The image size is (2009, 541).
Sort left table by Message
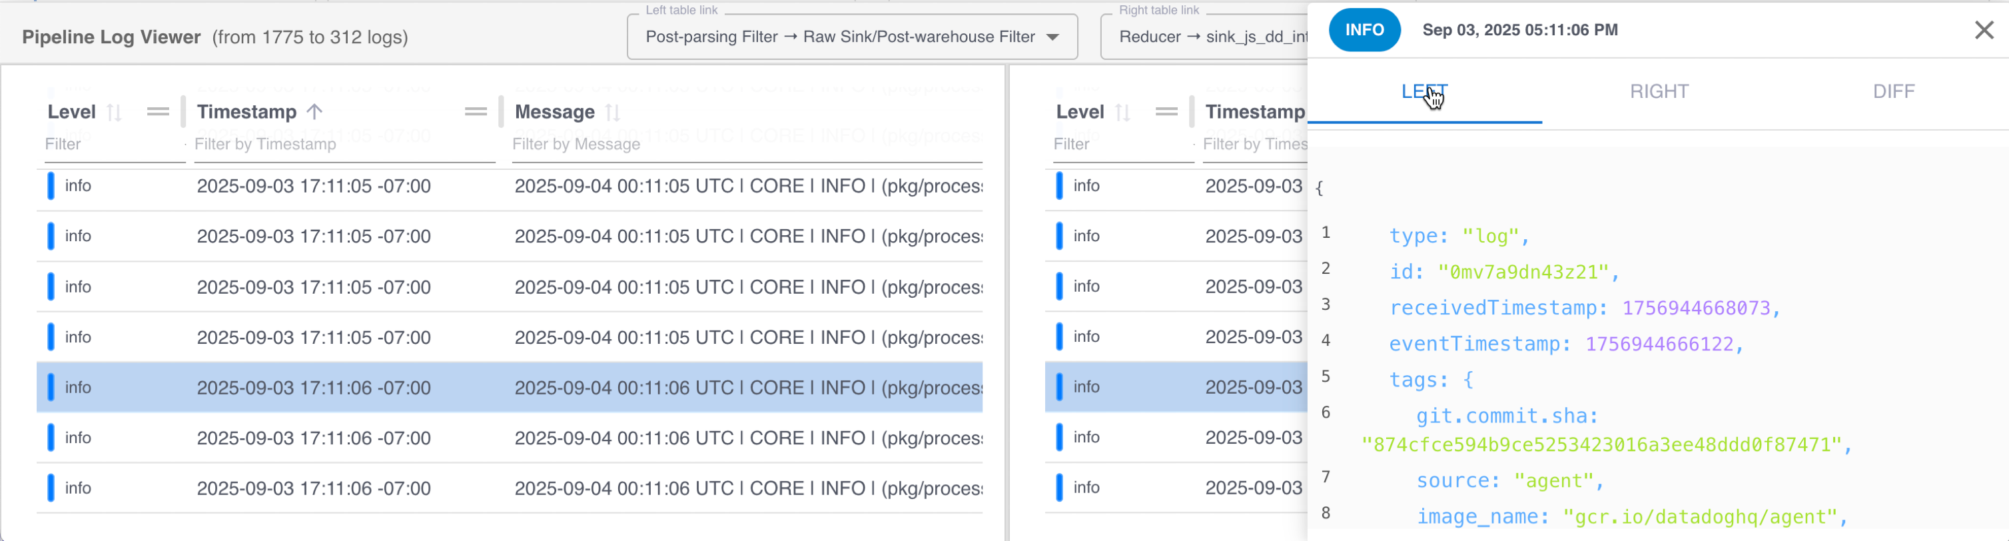(x=613, y=112)
